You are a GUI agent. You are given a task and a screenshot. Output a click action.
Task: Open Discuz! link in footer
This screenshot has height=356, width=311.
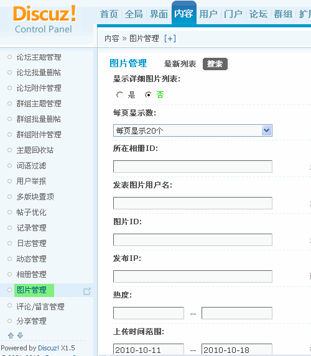[x=49, y=348]
